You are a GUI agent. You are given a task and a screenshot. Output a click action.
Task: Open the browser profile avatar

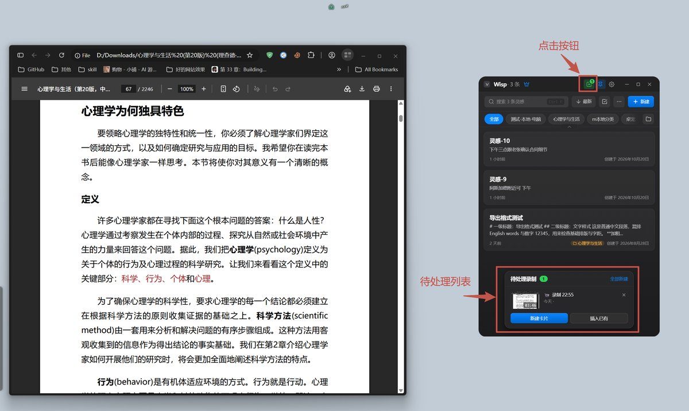coord(332,56)
